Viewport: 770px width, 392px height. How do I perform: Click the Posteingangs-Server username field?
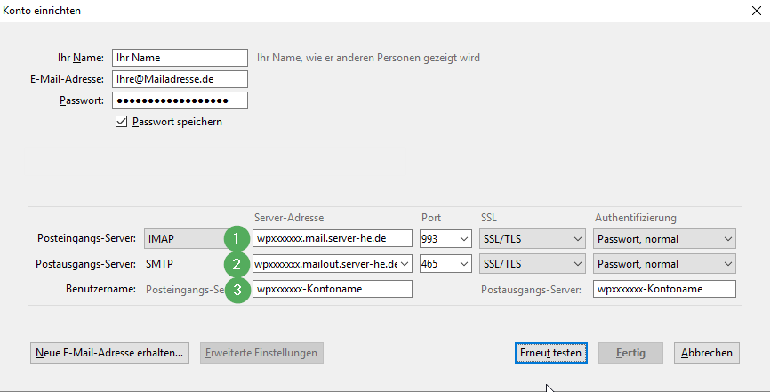[x=333, y=289]
